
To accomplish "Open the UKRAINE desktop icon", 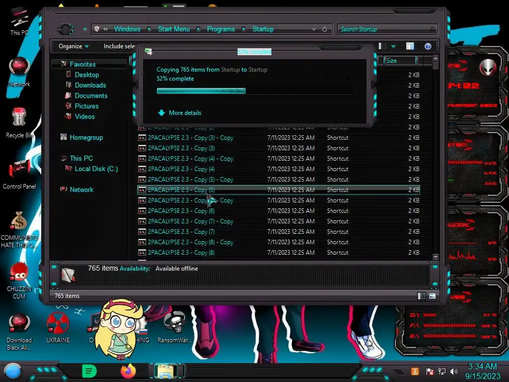I will (x=58, y=328).
